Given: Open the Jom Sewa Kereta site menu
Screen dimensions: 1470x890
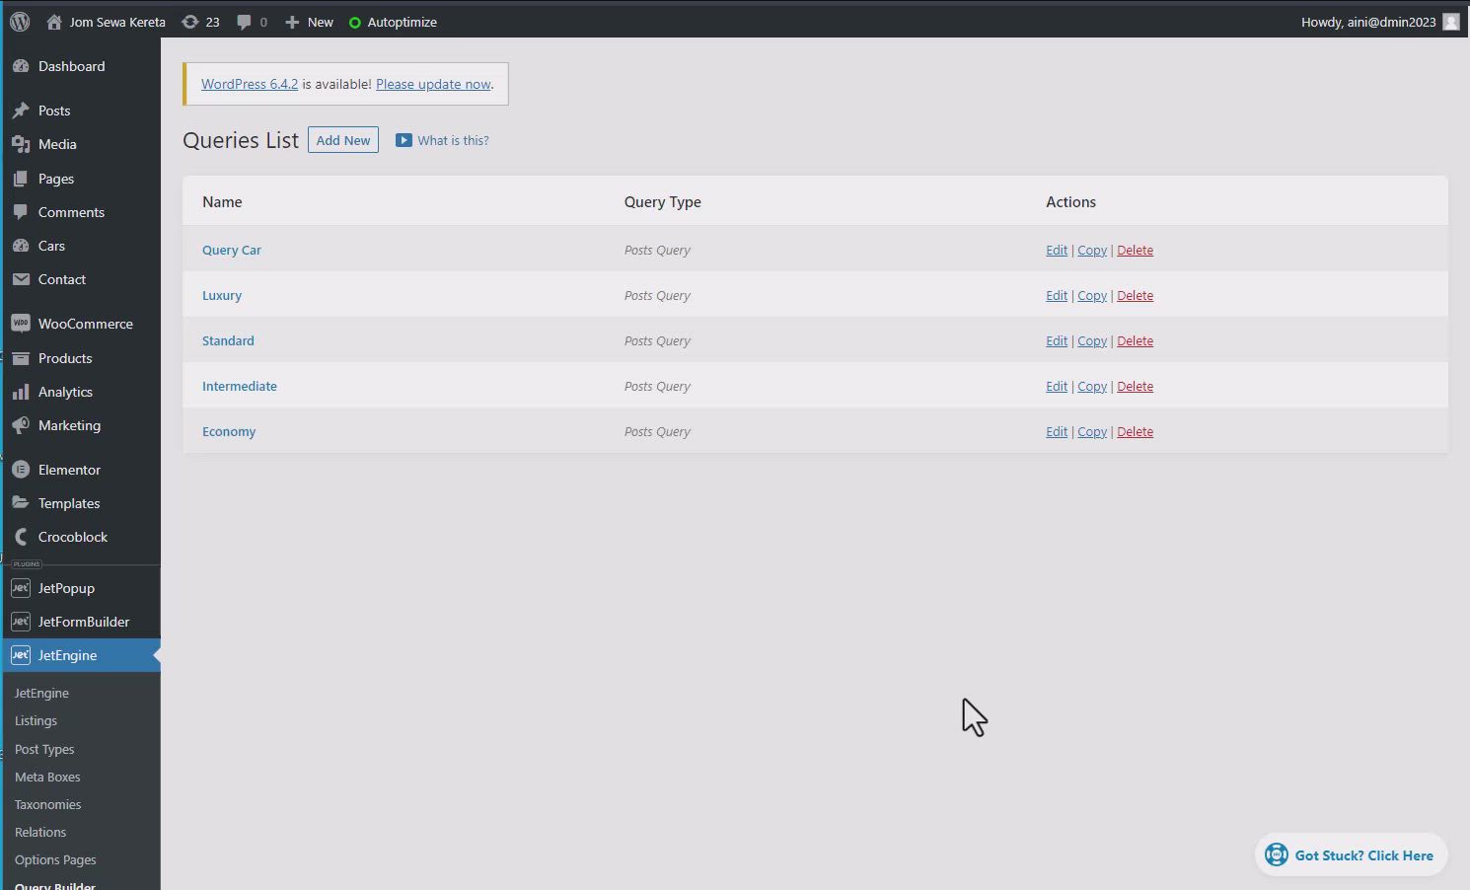Looking at the screenshot, I should (107, 22).
